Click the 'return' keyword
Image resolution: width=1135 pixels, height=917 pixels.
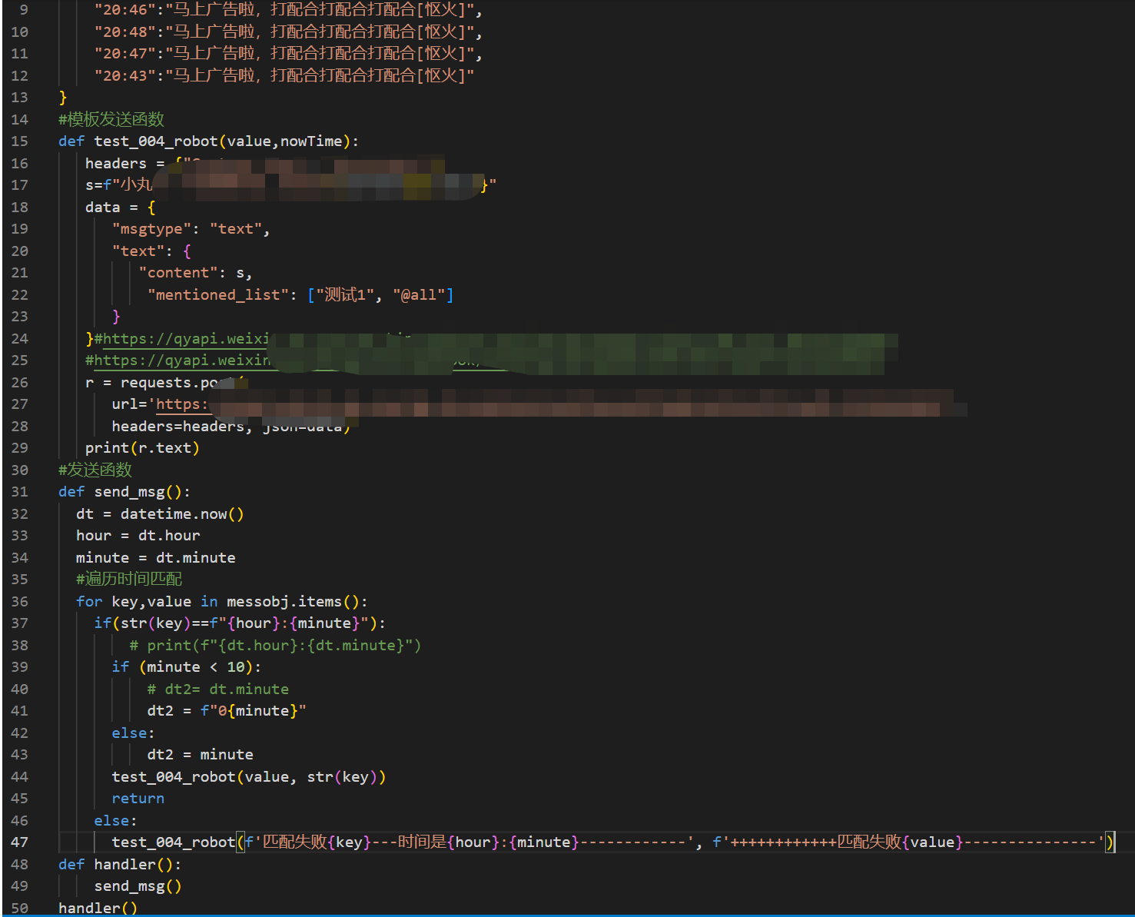click(138, 799)
